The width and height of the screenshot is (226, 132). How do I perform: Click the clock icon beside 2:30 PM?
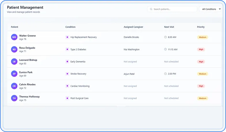pyautogui.click(x=166, y=74)
